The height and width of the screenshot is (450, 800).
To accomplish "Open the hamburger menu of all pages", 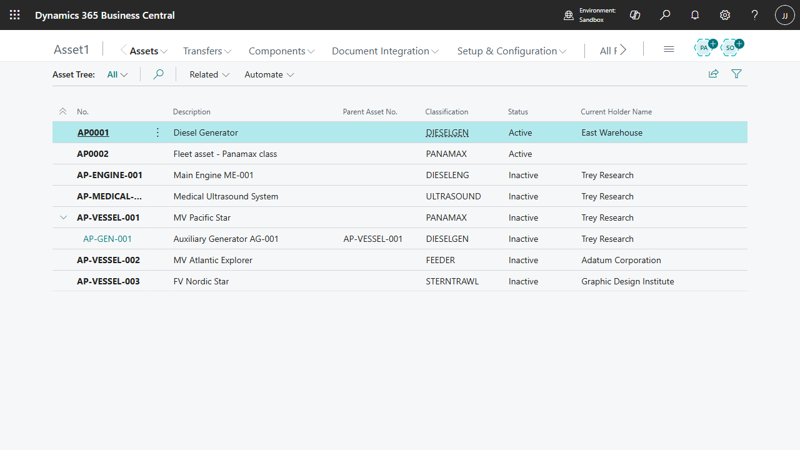I will [x=669, y=49].
